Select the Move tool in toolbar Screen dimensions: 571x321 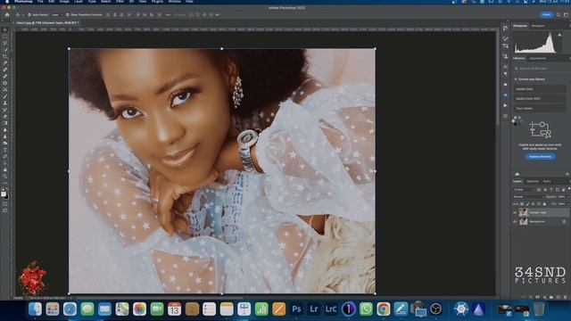(x=5, y=30)
